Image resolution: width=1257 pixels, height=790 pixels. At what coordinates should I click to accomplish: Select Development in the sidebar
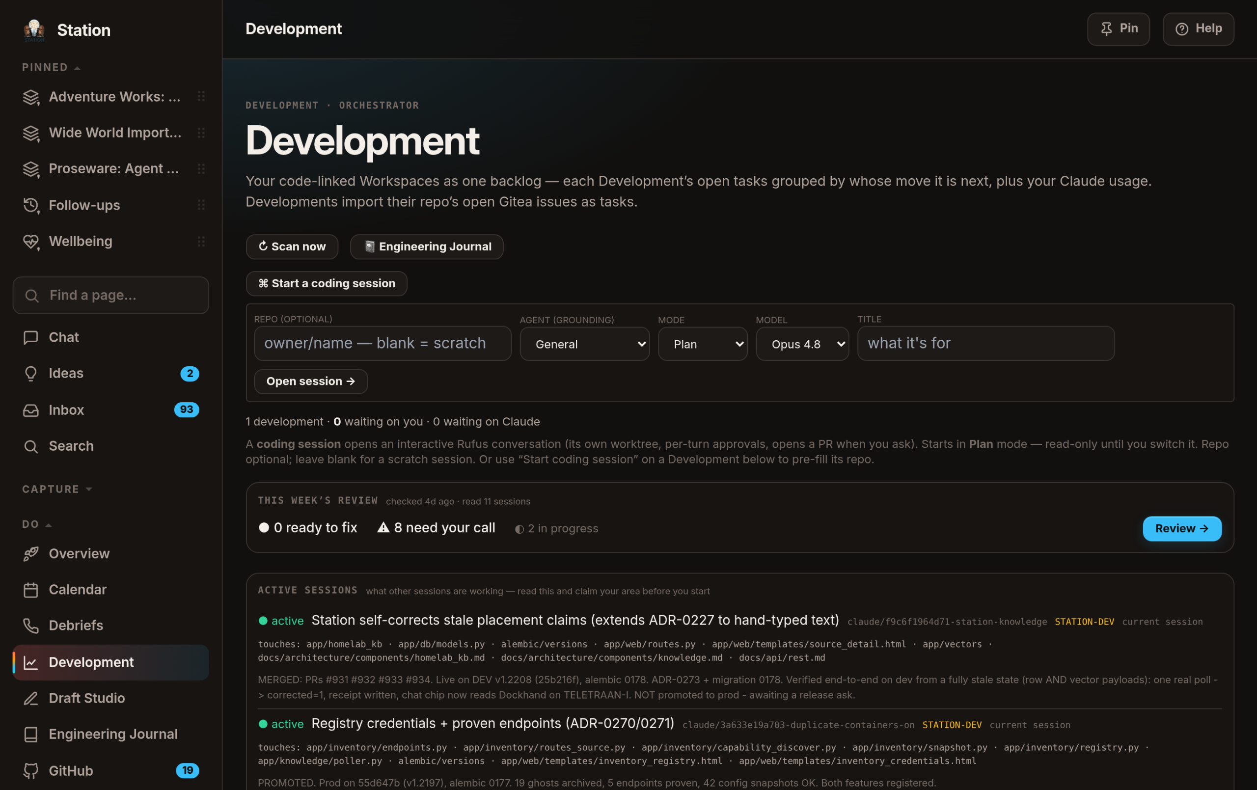[110, 662]
